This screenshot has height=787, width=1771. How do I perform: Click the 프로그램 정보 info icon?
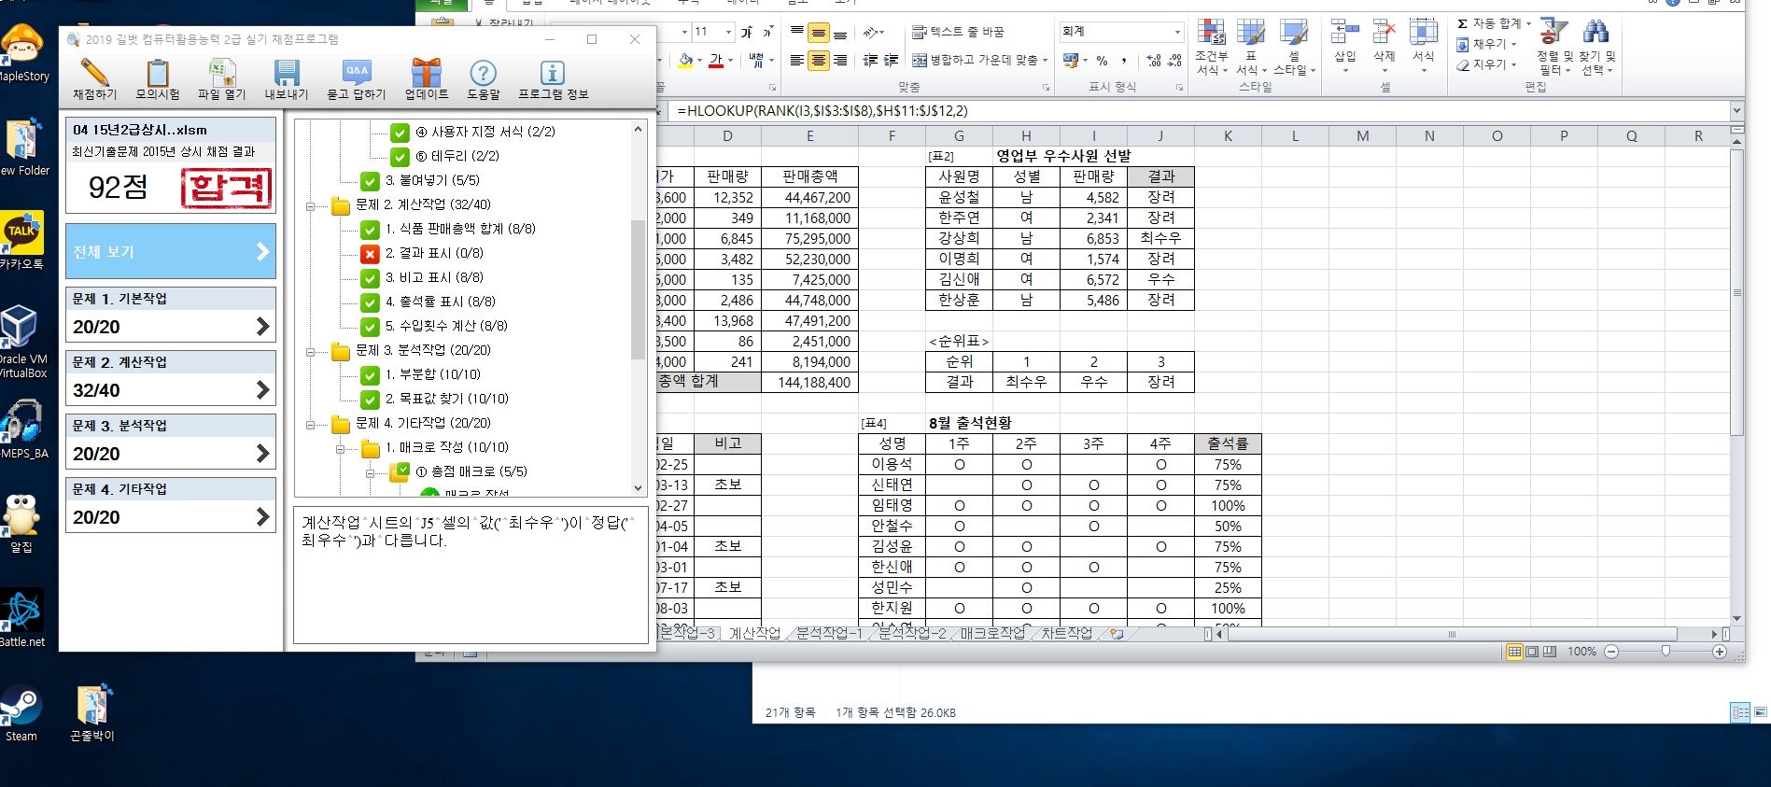point(553,78)
